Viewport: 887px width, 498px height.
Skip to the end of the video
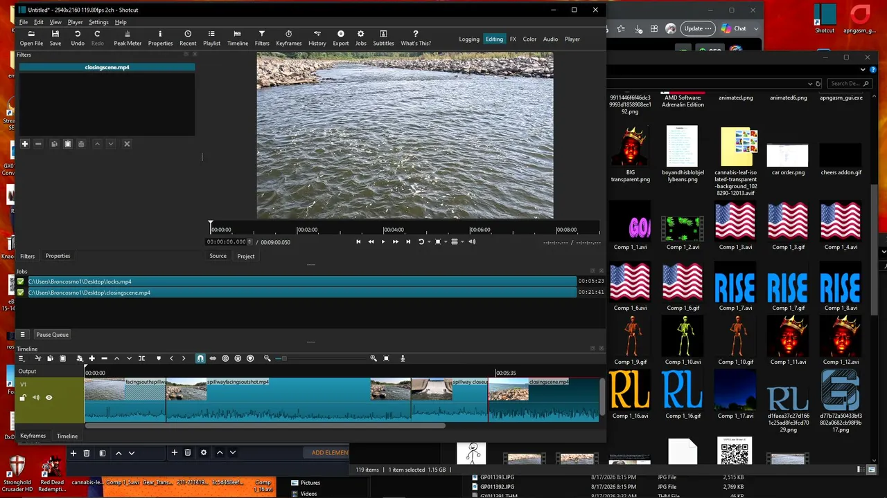pyautogui.click(x=408, y=241)
